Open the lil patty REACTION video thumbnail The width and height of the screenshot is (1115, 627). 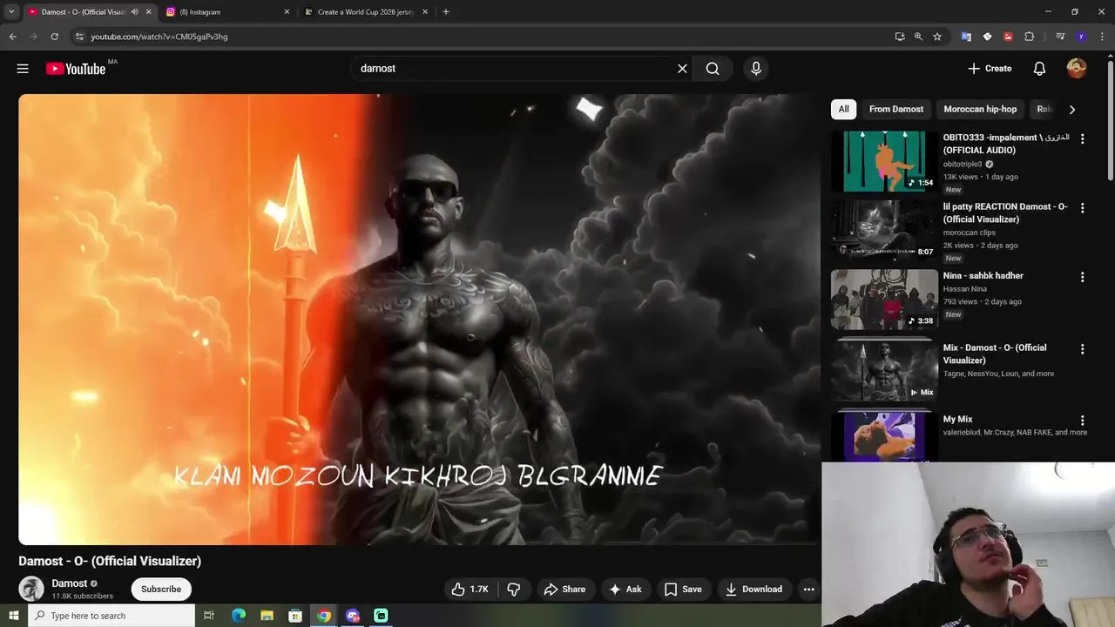click(884, 230)
